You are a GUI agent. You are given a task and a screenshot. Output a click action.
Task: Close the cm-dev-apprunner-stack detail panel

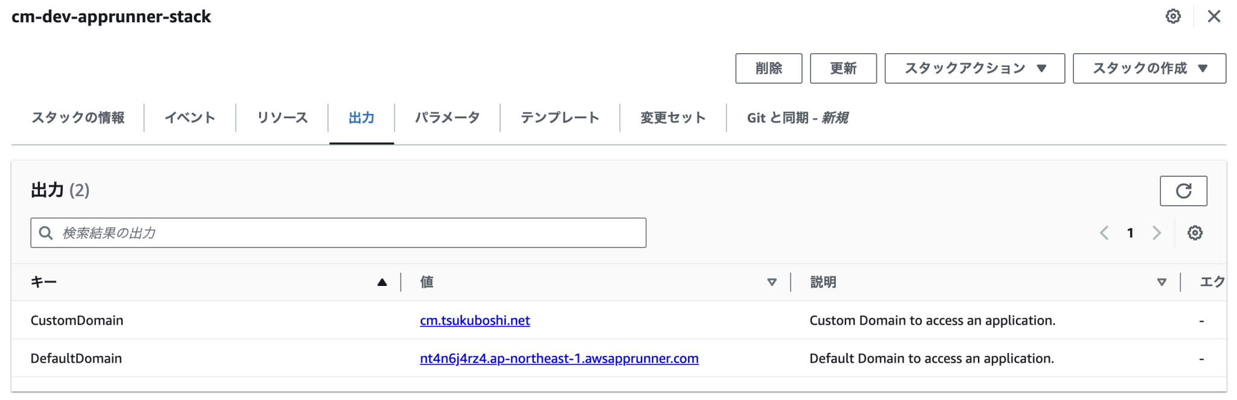click(x=1215, y=16)
